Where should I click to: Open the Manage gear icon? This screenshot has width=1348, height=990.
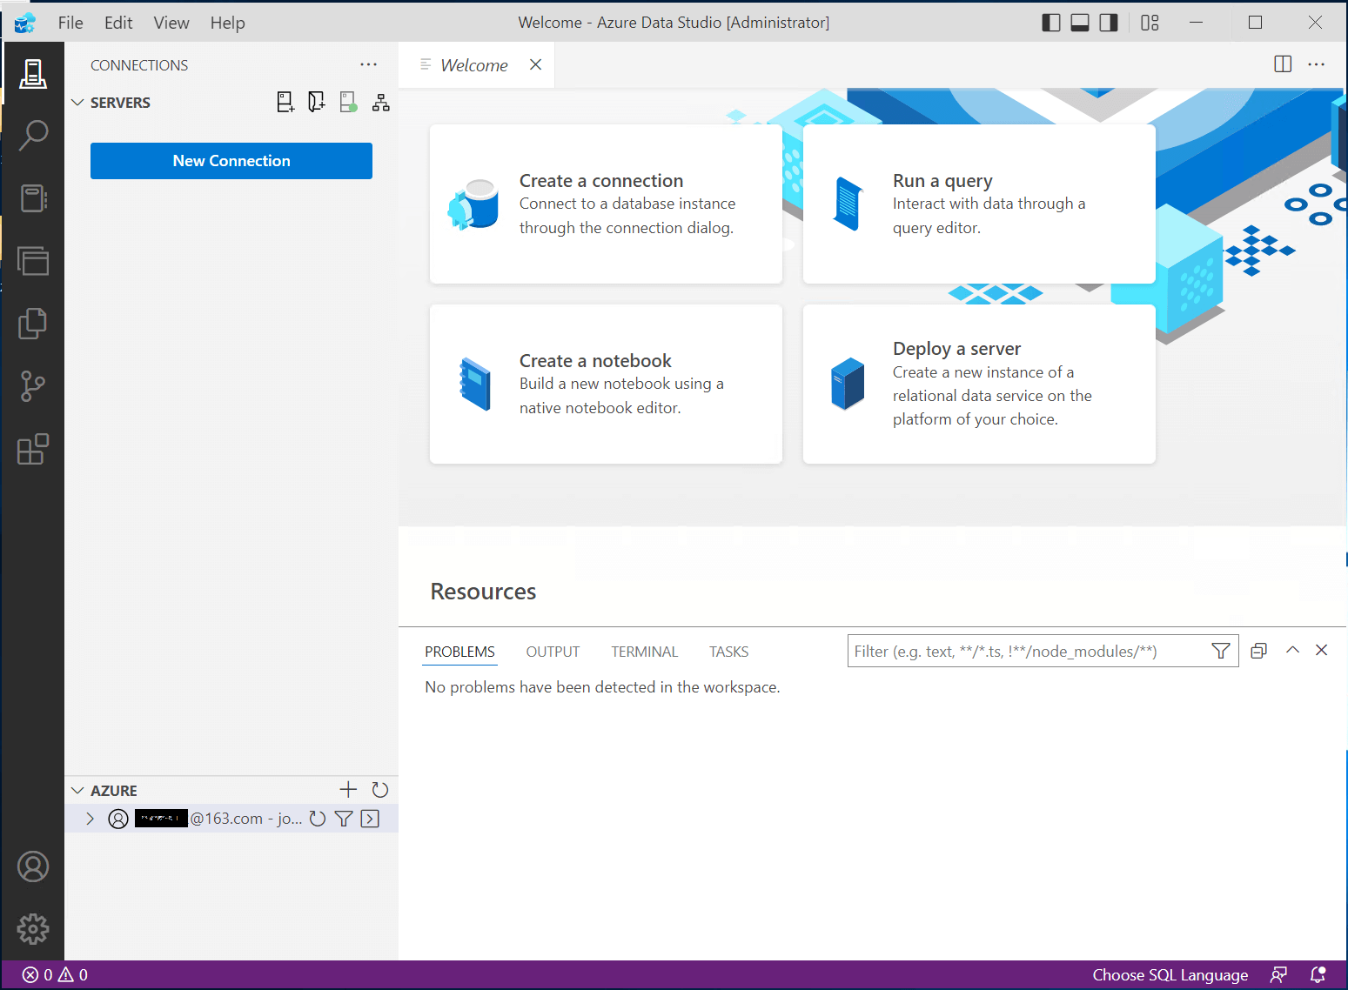point(33,929)
